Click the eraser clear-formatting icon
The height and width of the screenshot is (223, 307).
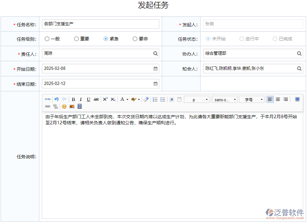point(146,99)
